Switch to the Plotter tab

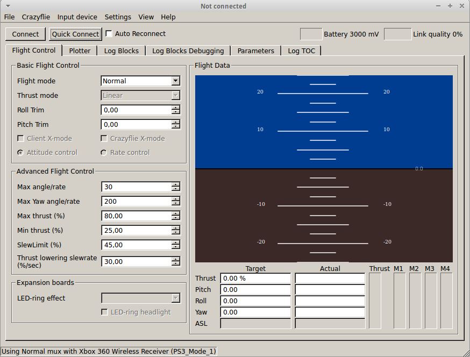[x=80, y=51]
